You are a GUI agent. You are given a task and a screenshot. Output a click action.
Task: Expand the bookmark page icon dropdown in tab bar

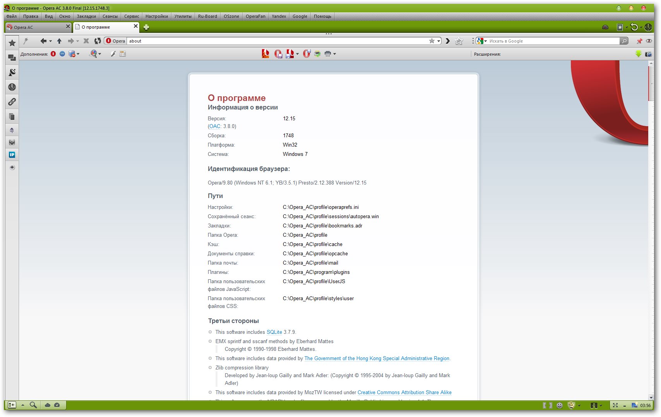click(627, 27)
